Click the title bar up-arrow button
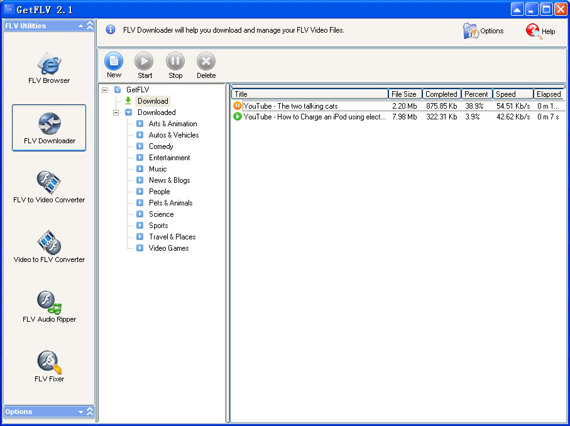The width and height of the screenshot is (570, 426). (517, 9)
